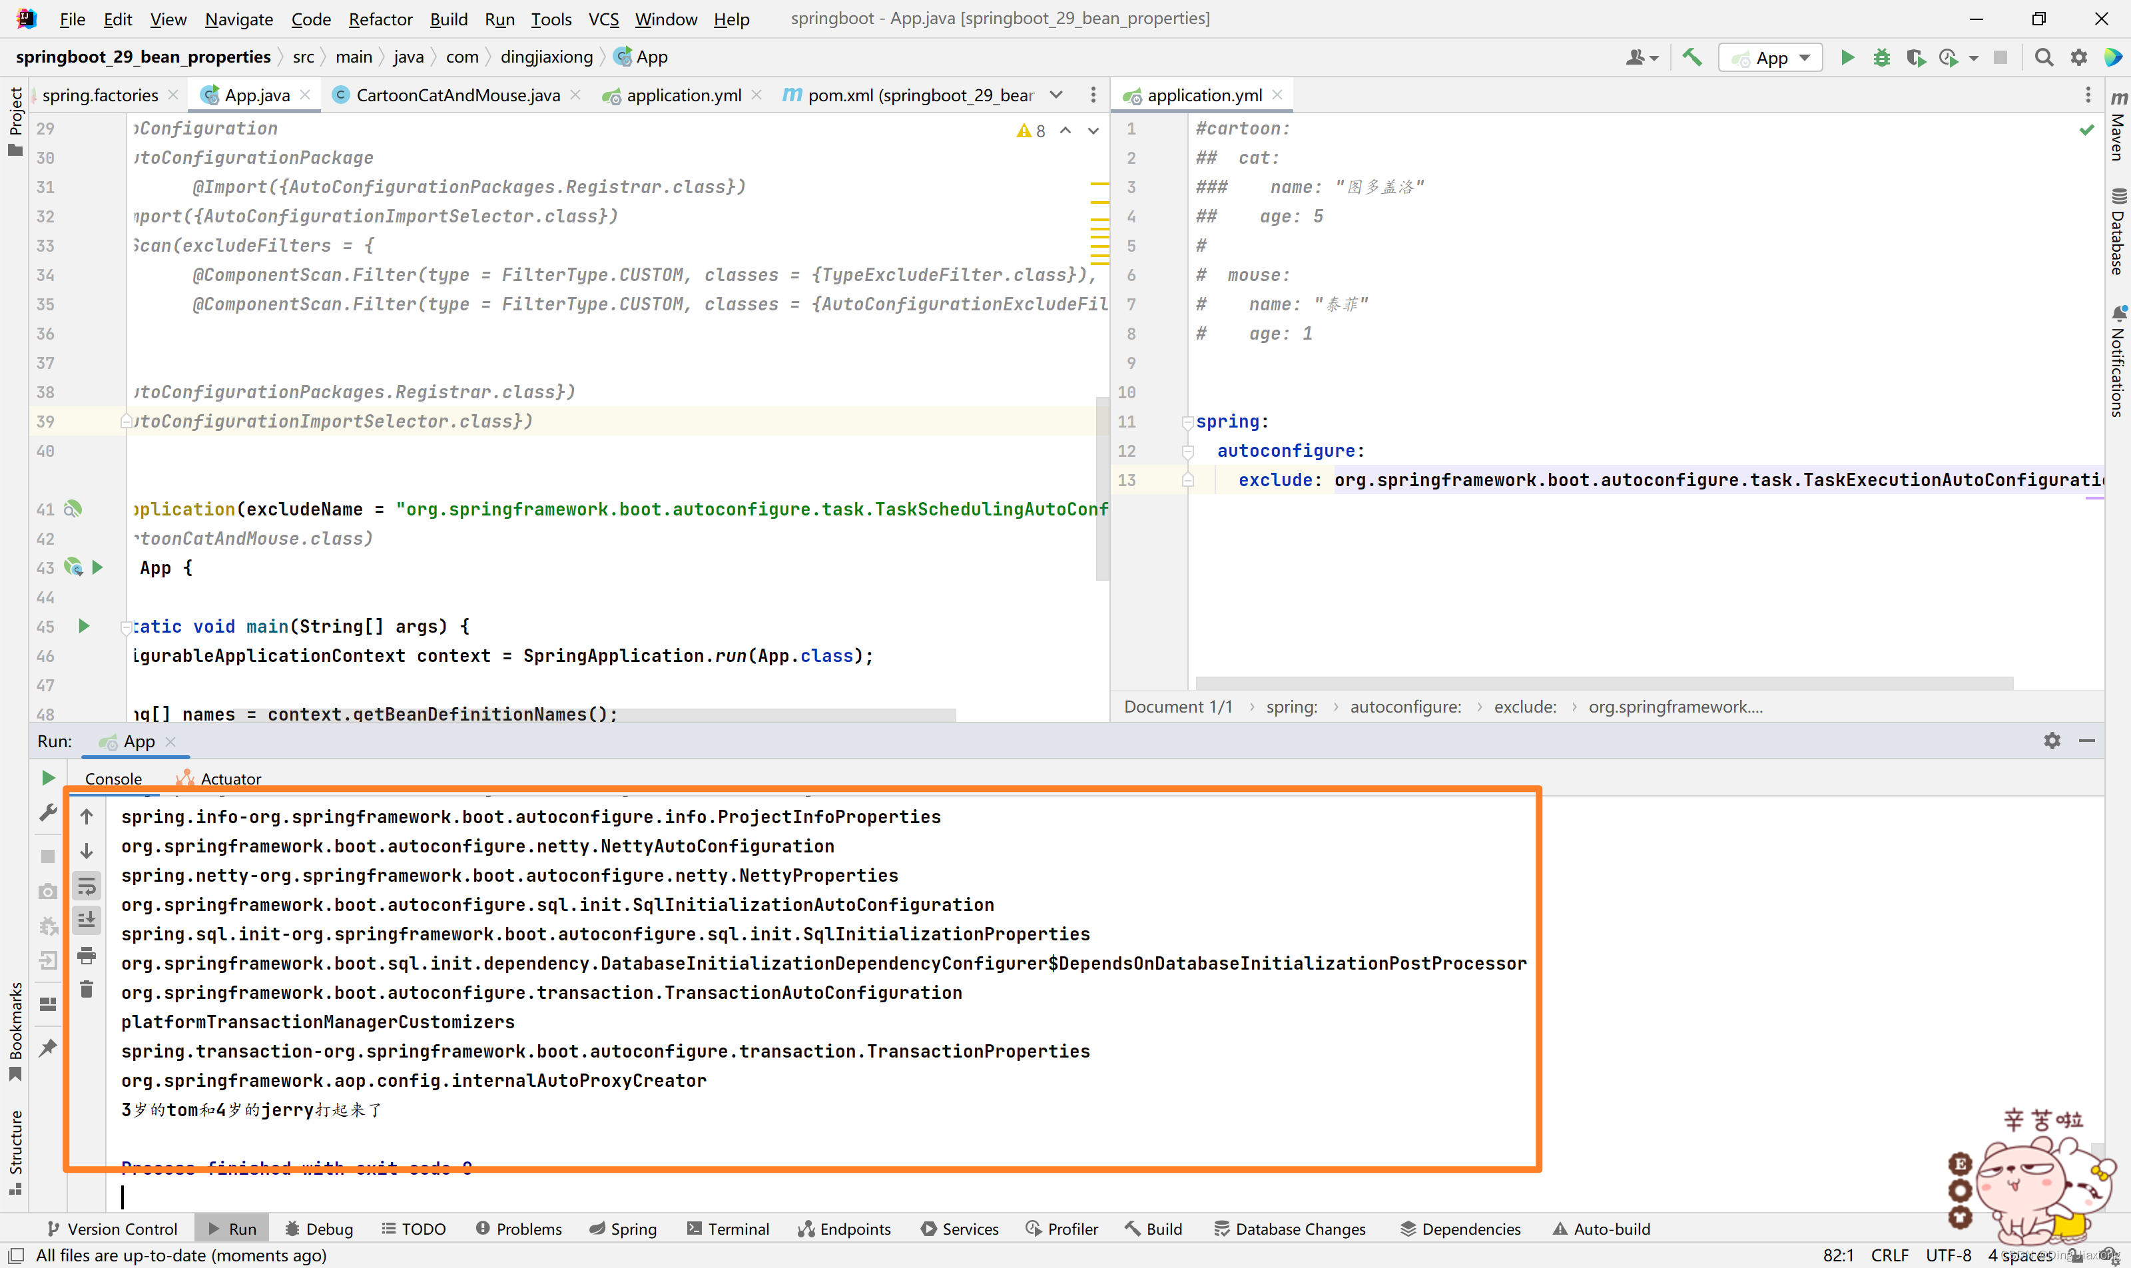
Task: Collapse the spring YAML block fold marker
Action: (x=1187, y=422)
